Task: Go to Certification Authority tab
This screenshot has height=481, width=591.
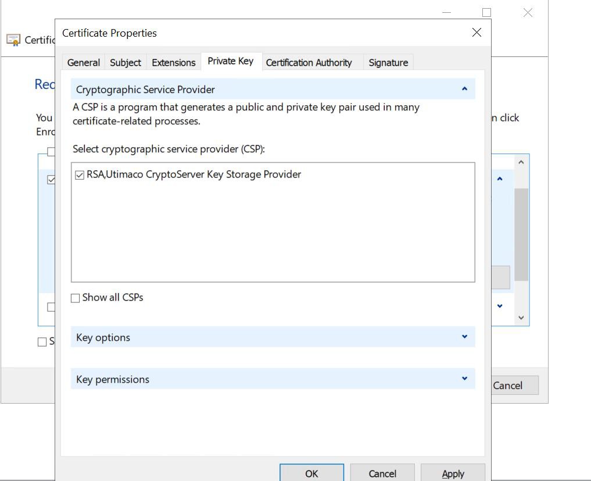Action: pos(309,62)
